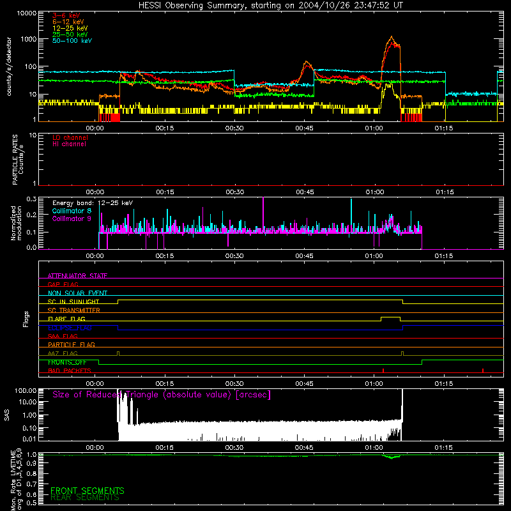Click the FRONTS_OFF flag label

tap(67, 362)
